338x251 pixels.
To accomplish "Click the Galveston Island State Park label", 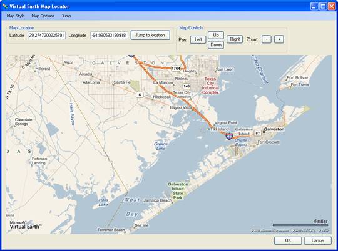I will click(178, 191).
